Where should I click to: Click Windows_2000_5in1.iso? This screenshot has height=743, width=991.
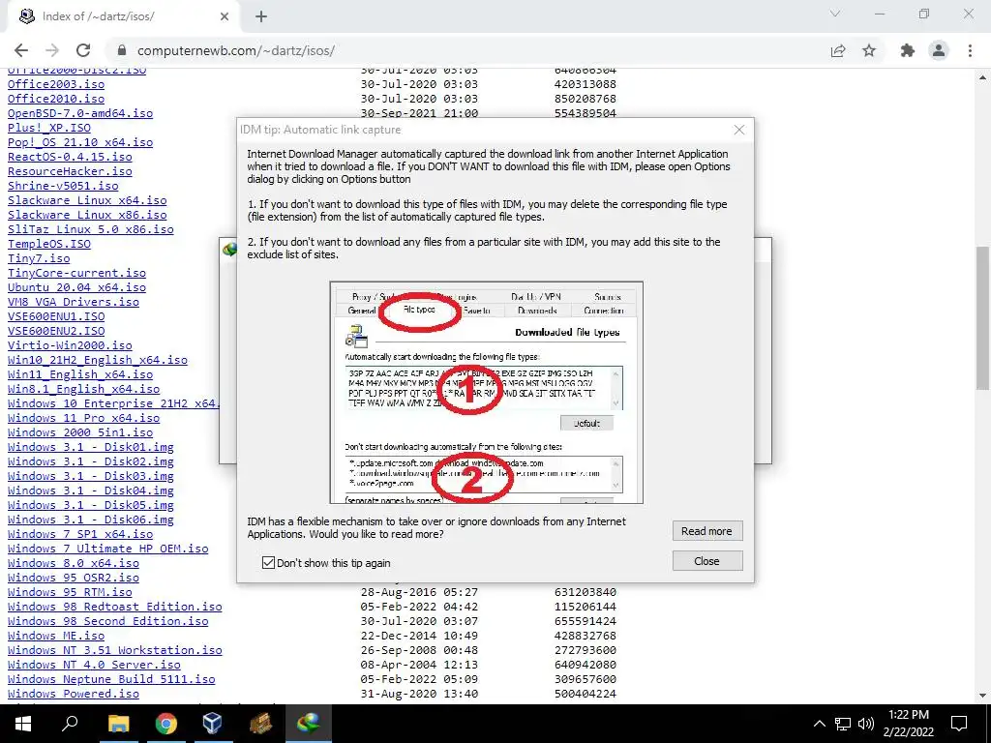tap(80, 432)
